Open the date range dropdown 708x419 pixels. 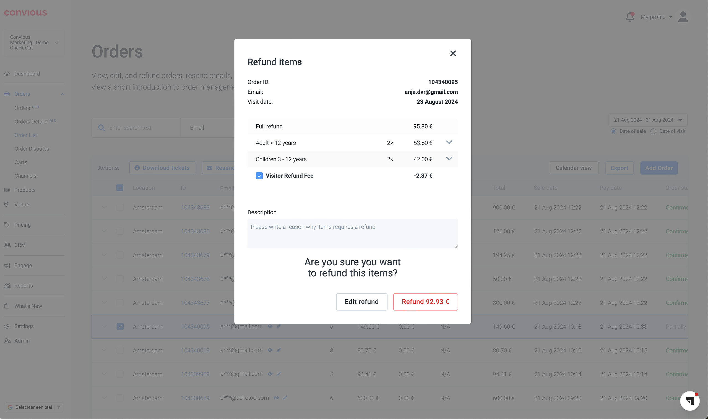pyautogui.click(x=647, y=120)
